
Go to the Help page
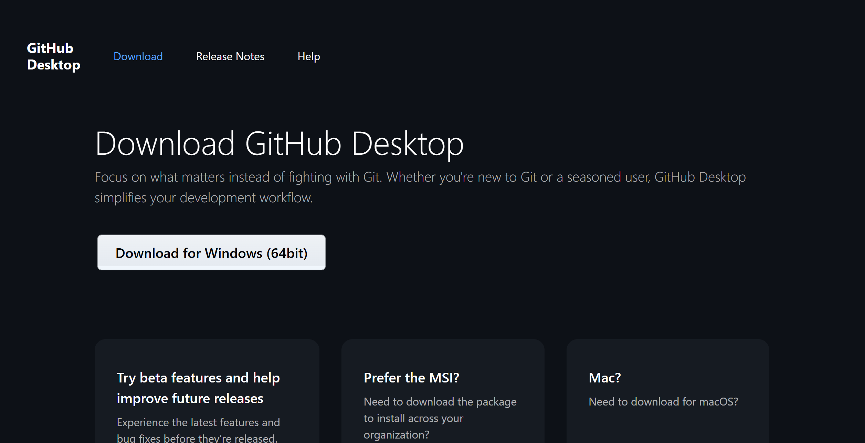click(309, 56)
